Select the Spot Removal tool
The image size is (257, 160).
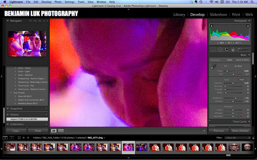pos(220,49)
